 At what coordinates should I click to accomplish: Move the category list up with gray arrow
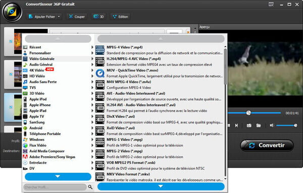point(58,39)
